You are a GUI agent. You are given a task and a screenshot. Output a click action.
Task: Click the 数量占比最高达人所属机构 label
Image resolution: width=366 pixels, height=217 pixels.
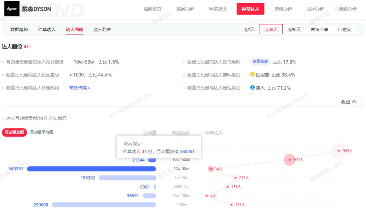click(x=33, y=88)
